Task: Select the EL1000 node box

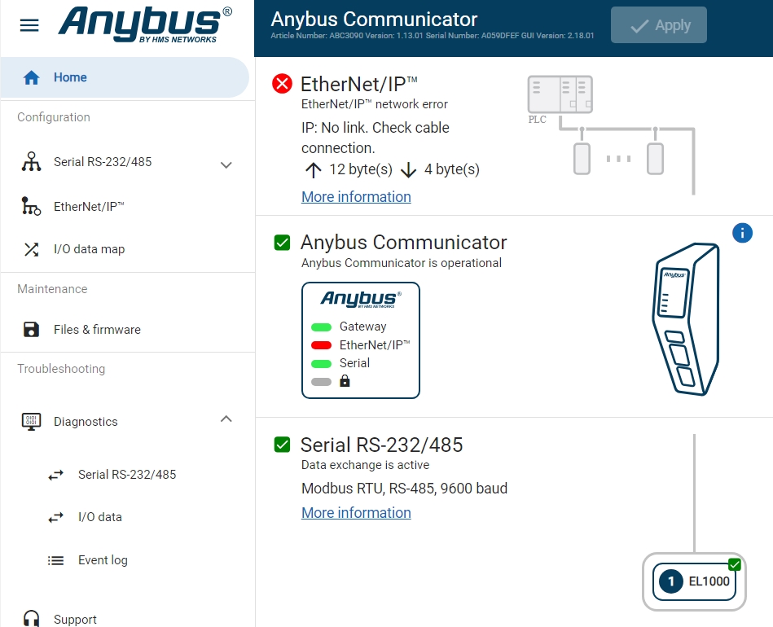Action: coord(694,581)
